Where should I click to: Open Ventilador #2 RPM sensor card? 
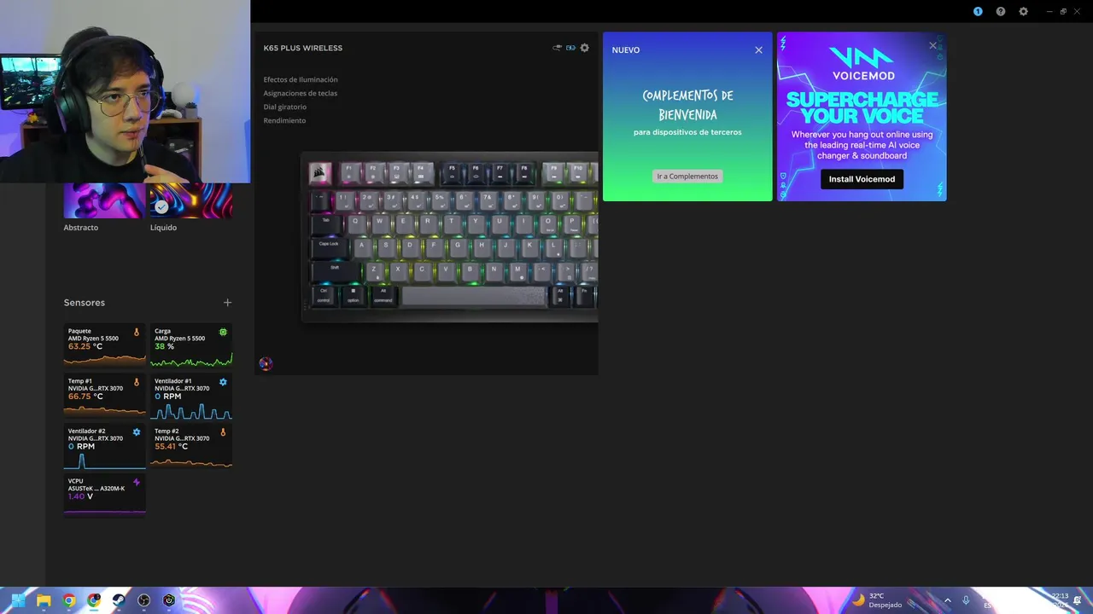[104, 447]
